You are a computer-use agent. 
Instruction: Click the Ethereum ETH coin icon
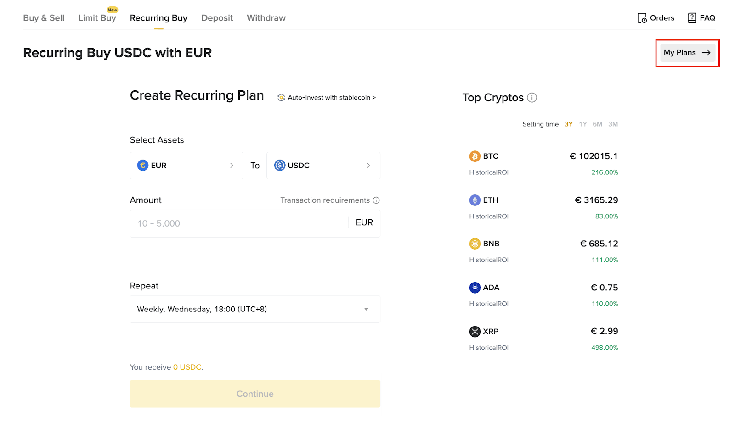tap(475, 200)
